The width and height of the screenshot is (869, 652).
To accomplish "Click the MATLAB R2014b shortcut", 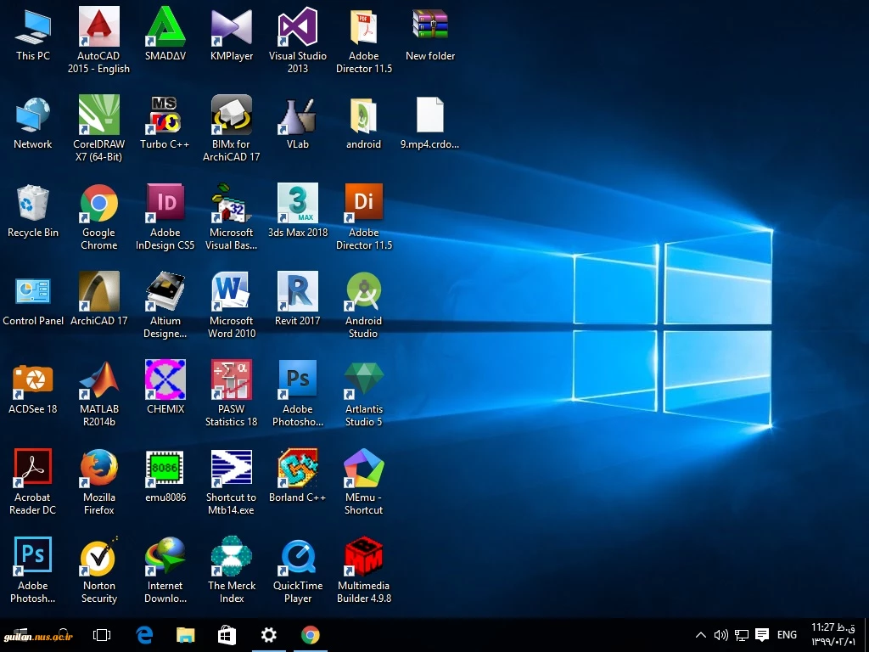I will tap(98, 392).
